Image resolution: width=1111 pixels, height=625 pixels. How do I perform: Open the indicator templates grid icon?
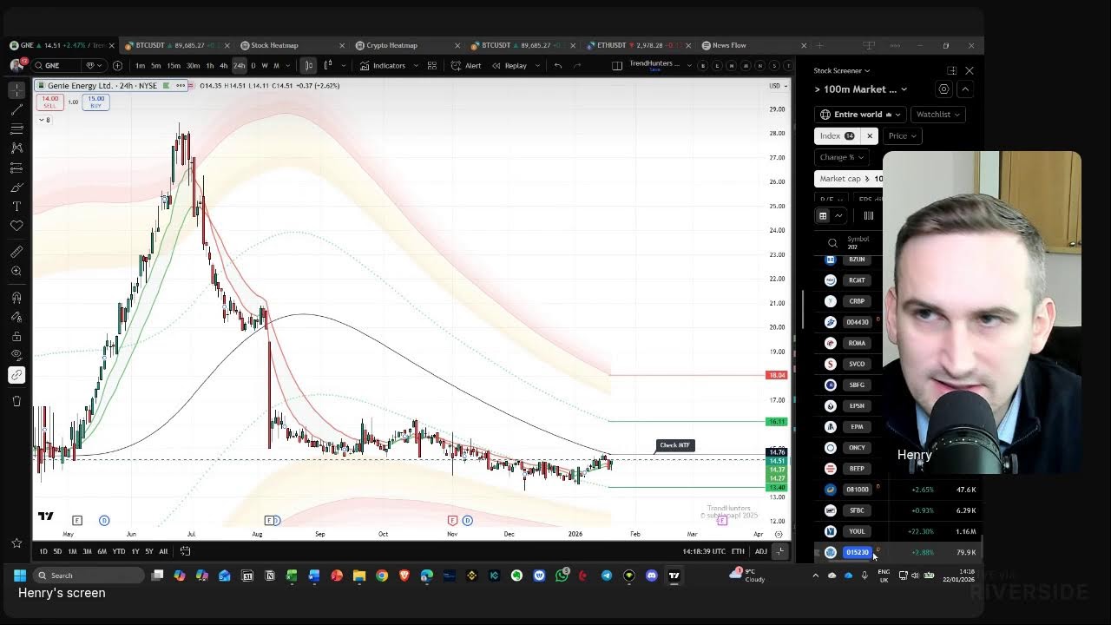point(431,66)
